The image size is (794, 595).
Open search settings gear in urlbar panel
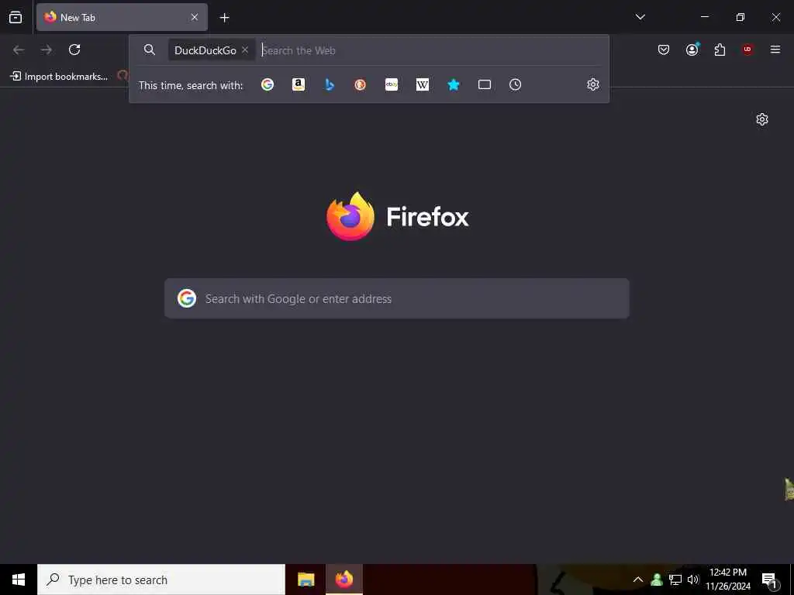(x=593, y=84)
